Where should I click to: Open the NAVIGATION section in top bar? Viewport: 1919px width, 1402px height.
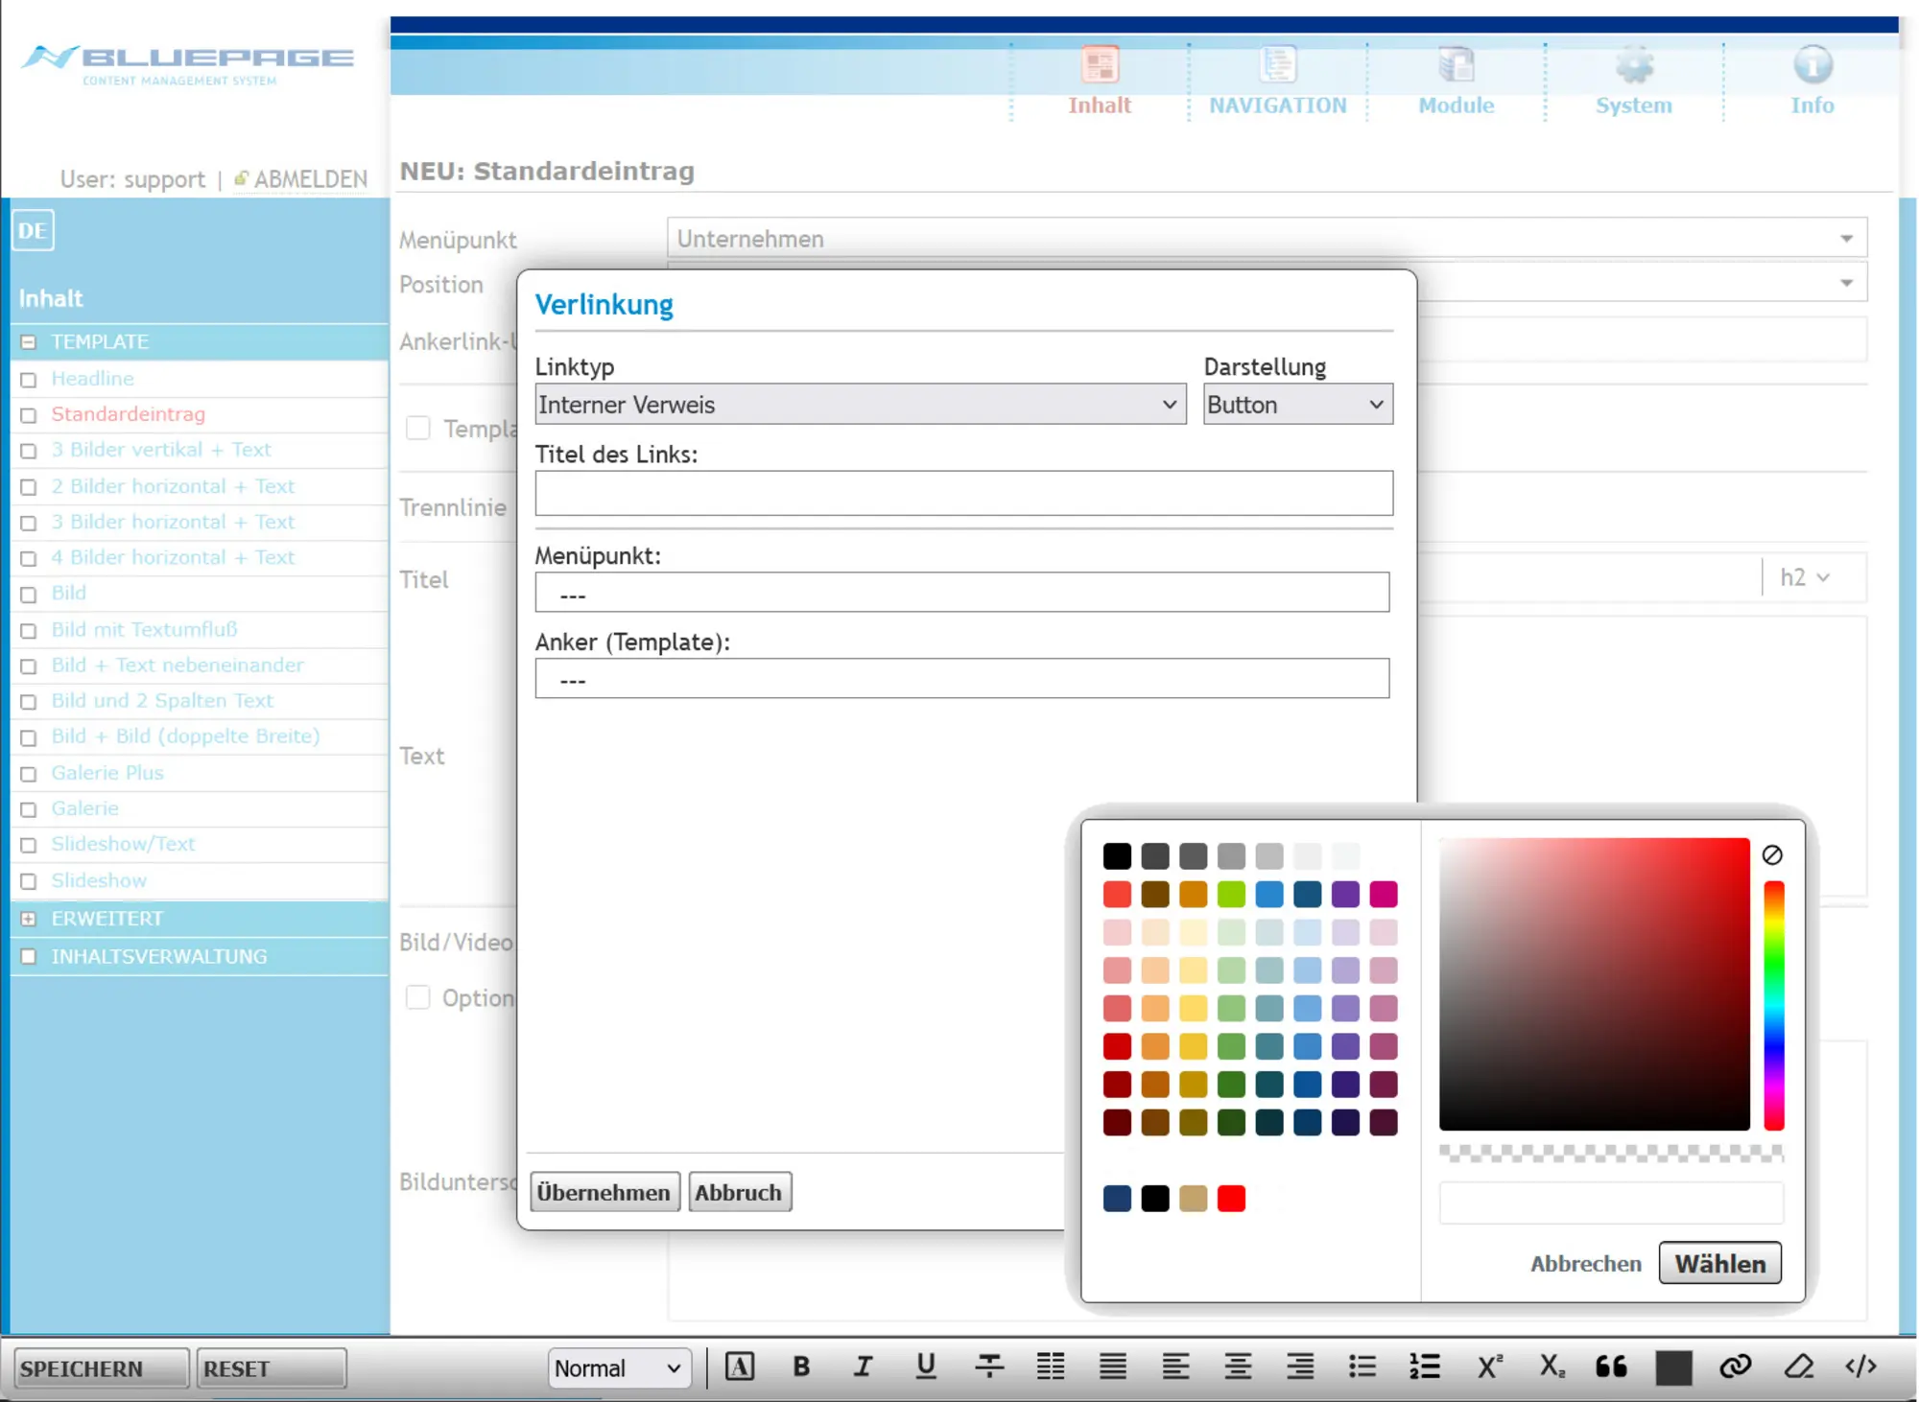(1277, 82)
